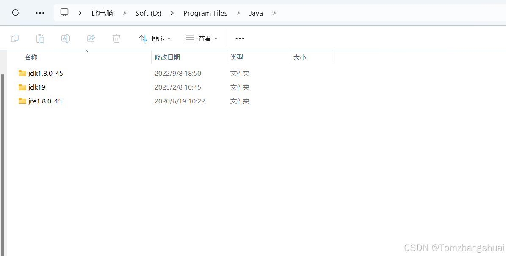Select the Rename icon
This screenshot has width=506, height=256.
point(66,38)
